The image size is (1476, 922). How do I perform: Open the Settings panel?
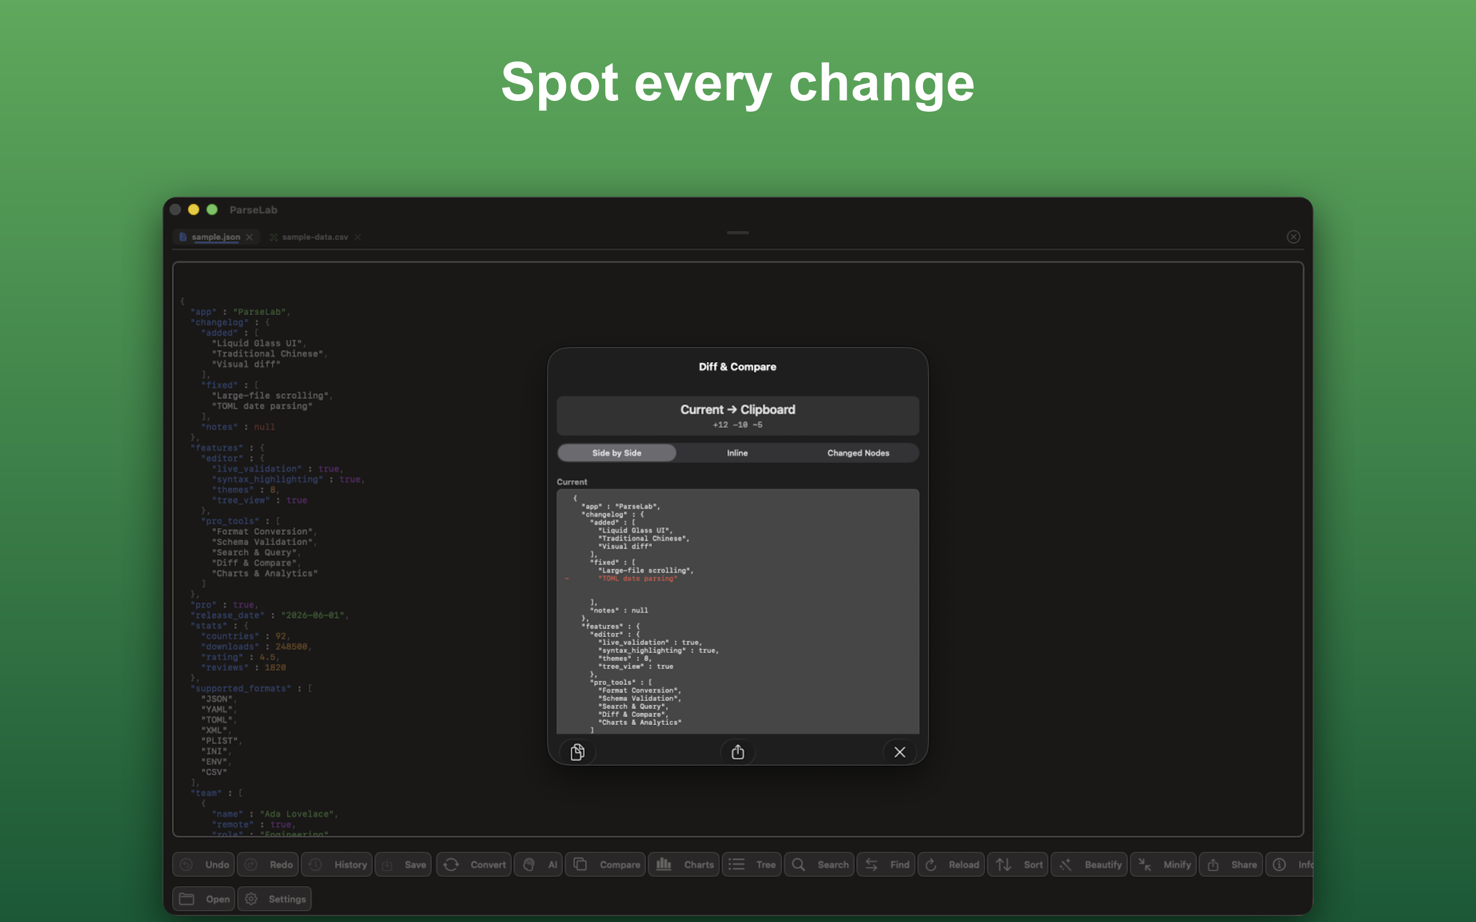tap(275, 899)
